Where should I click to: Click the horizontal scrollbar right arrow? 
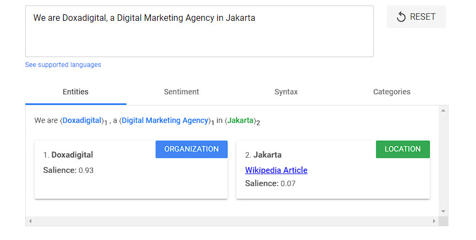tap(434, 221)
